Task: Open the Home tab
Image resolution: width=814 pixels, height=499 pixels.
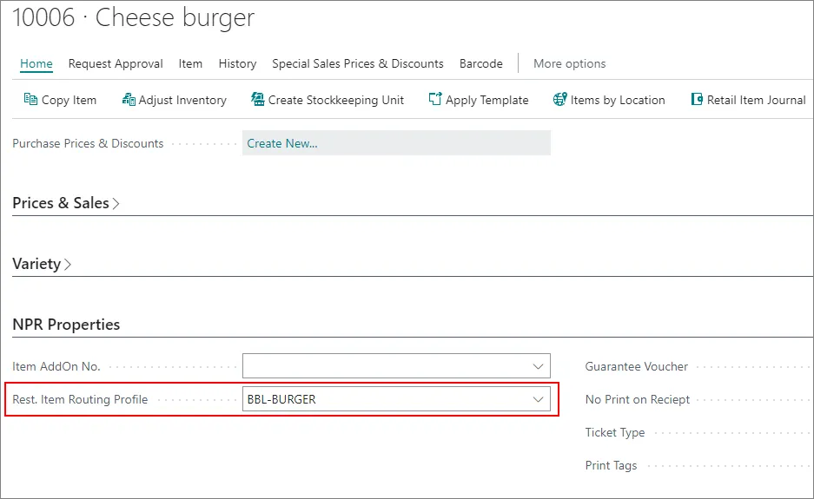Action: point(36,64)
